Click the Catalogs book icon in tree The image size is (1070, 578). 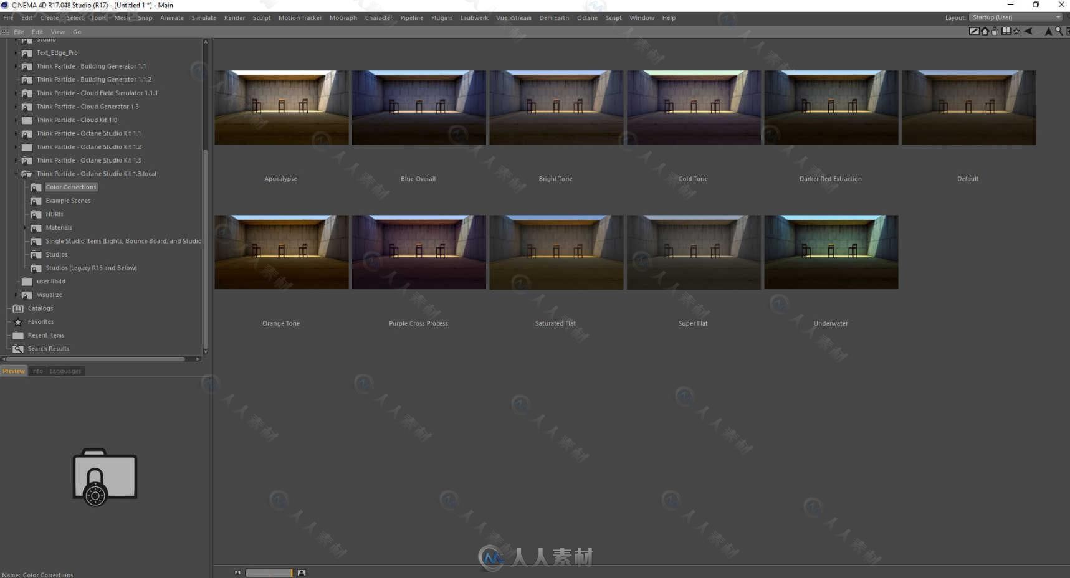(x=18, y=308)
